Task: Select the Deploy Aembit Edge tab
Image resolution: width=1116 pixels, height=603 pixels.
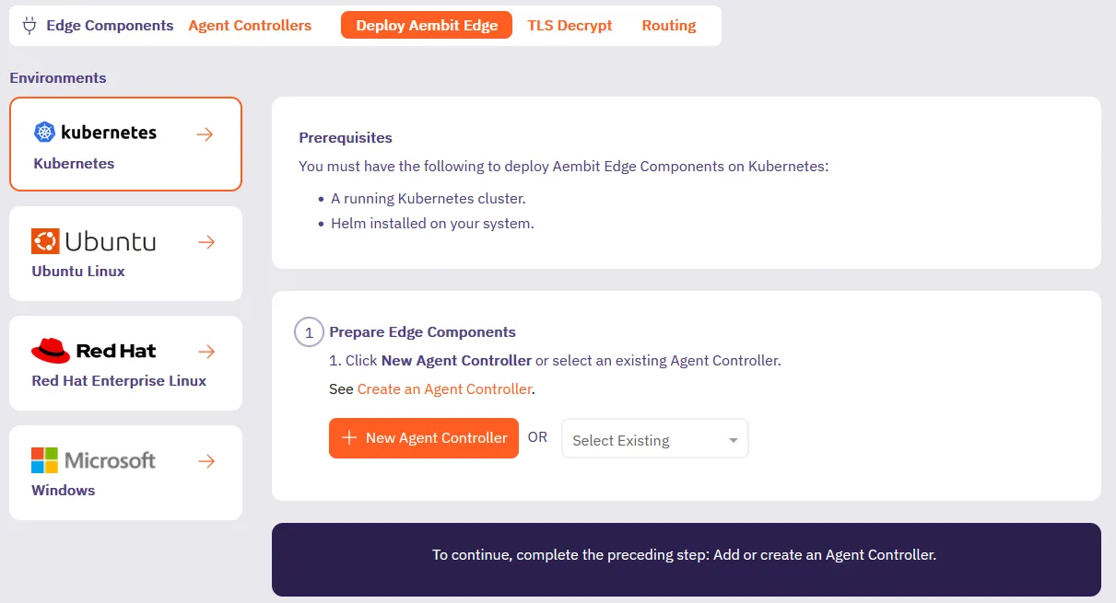Action: click(427, 26)
